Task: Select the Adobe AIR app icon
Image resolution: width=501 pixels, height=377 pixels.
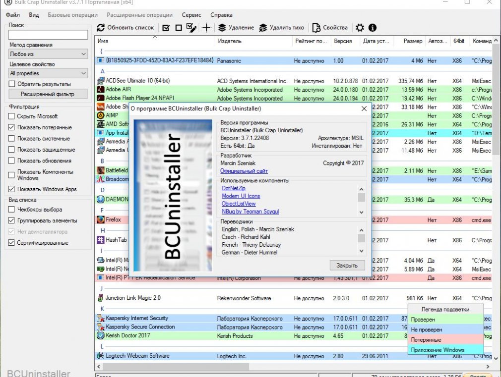Action: pyautogui.click(x=101, y=89)
